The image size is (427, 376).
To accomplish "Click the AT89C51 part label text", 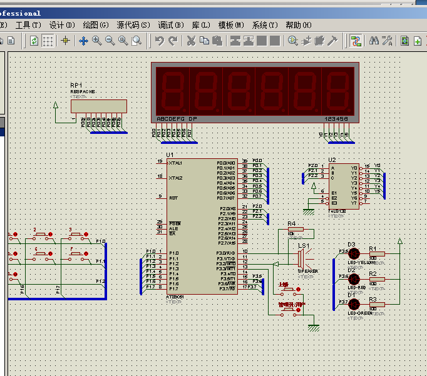I will coord(175,297).
